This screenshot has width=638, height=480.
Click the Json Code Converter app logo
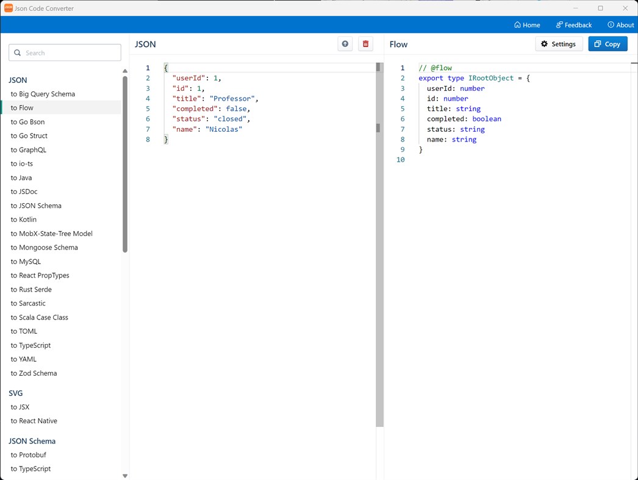7,8
